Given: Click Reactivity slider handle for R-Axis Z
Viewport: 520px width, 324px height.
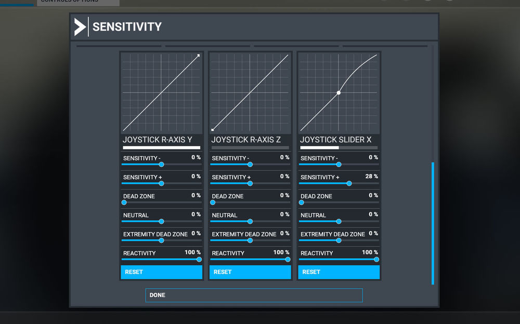Looking at the screenshot, I should 288,259.
